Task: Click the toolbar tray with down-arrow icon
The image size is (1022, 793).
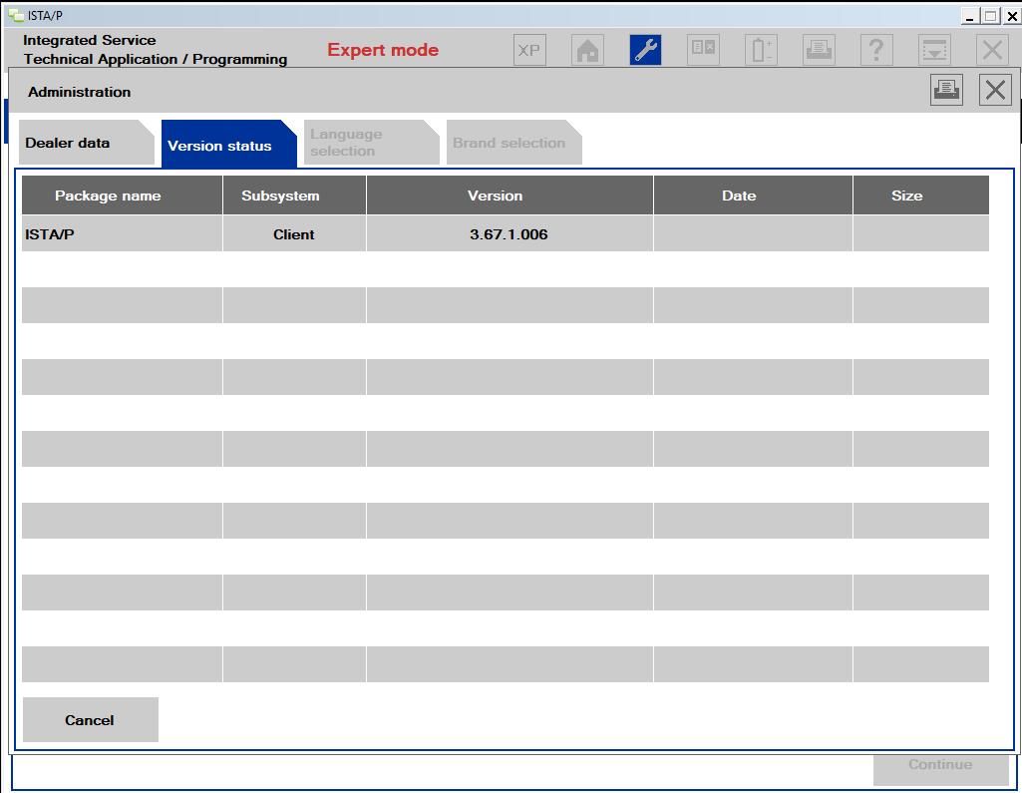Action: pos(934,50)
